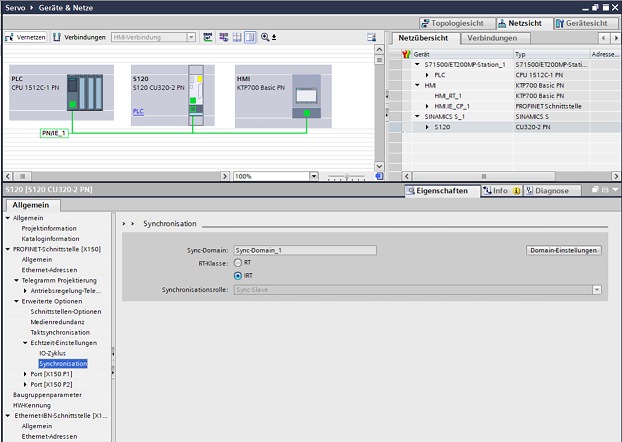Click the zoom magnifier toolbar icon
The height and width of the screenshot is (442, 622).
[x=265, y=37]
